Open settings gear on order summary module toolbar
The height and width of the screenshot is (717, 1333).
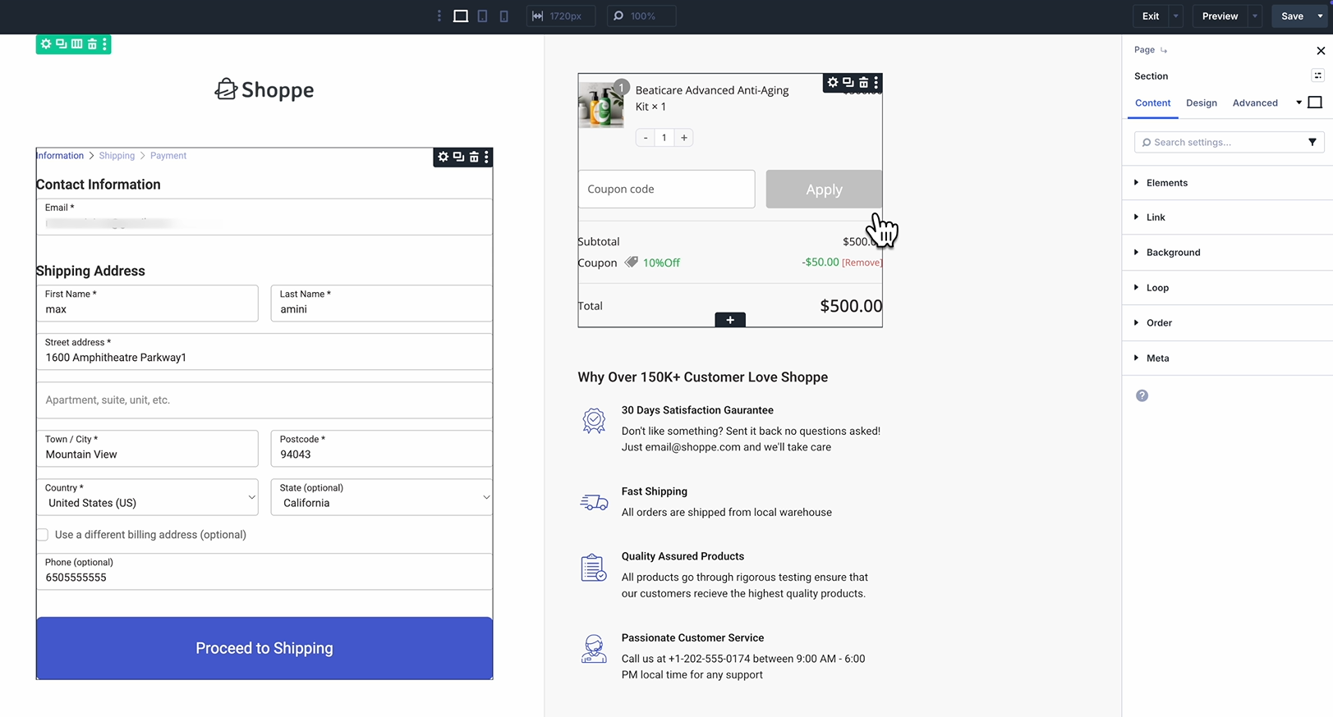[x=833, y=82]
